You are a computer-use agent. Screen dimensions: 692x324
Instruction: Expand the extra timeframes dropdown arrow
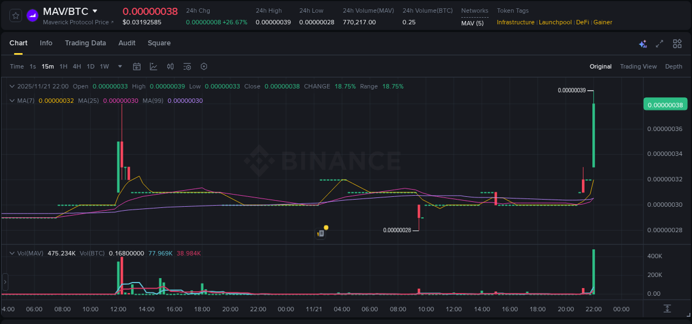coord(119,66)
